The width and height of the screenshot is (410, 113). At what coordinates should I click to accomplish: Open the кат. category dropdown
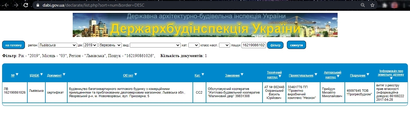[x=194, y=45]
